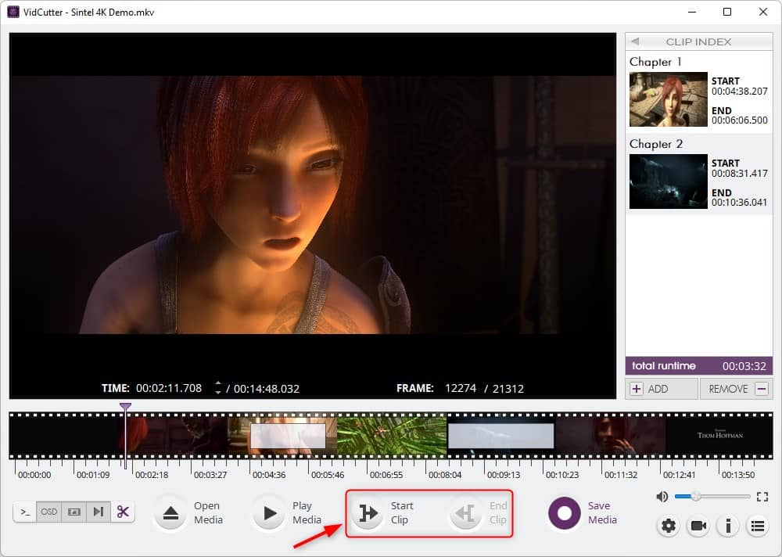Click the Open Media text label

tap(208, 512)
